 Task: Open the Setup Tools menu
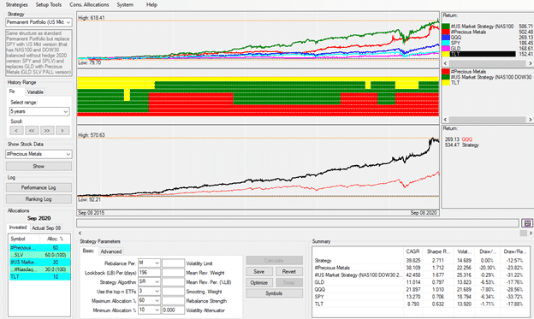pos(49,5)
